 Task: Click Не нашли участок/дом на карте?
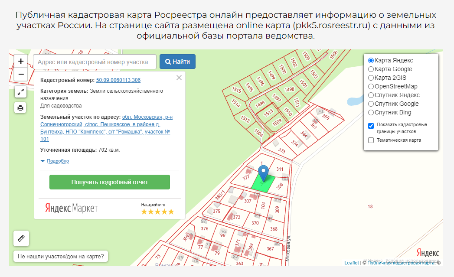pos(61,257)
